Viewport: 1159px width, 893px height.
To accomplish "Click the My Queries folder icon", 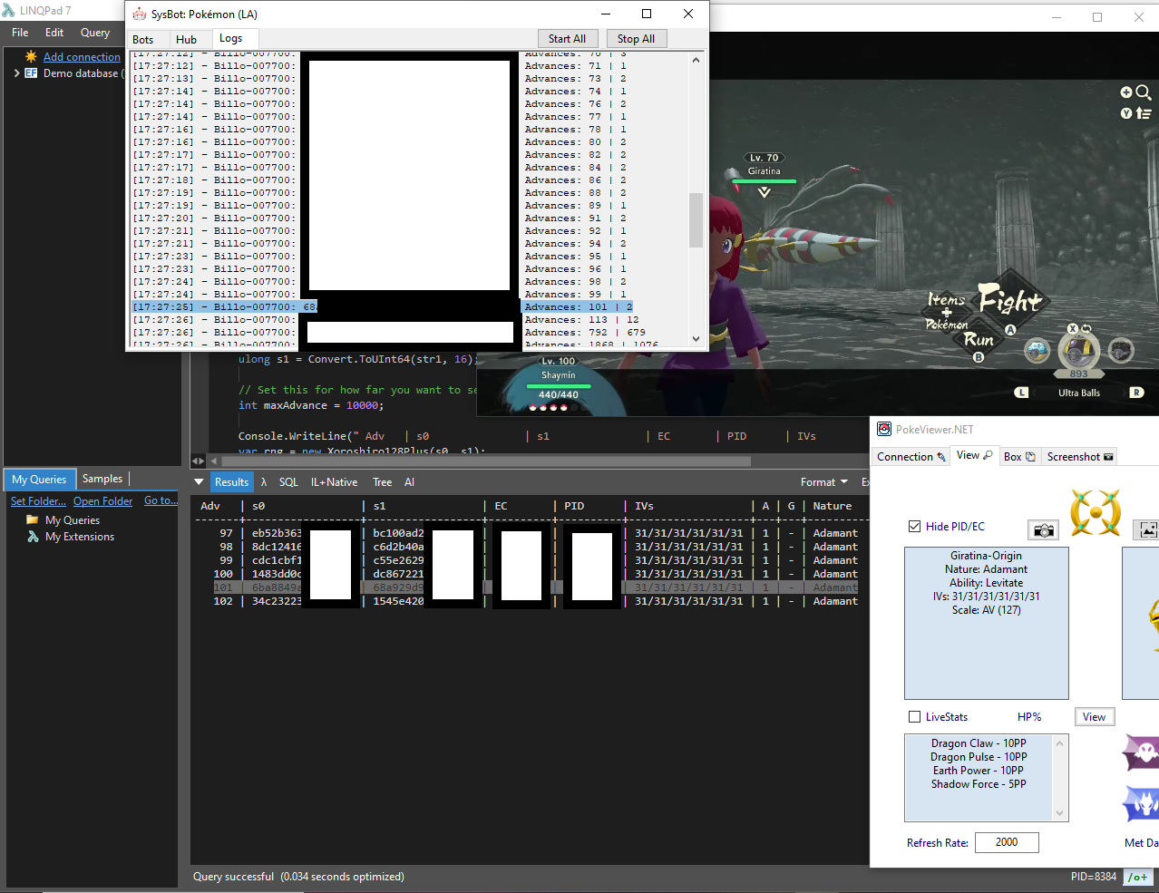I will 33,519.
